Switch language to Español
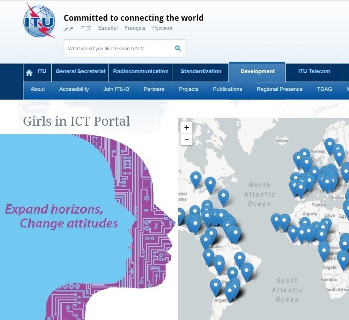The width and height of the screenshot is (349, 320). (108, 28)
